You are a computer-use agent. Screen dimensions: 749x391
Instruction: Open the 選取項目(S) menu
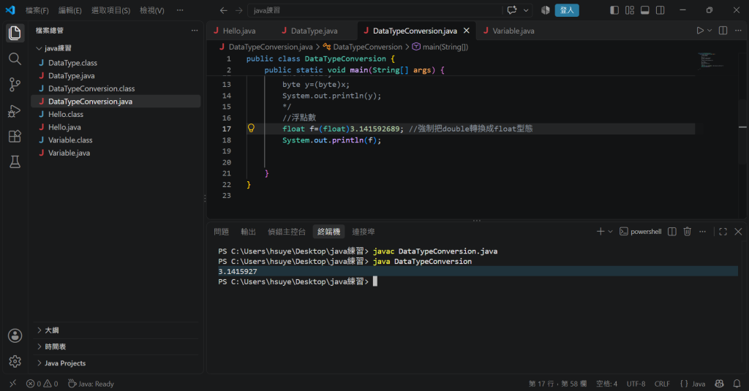[111, 10]
